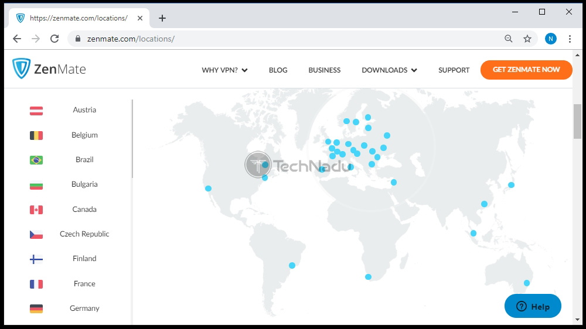Open Chrome three-dot menu

click(x=570, y=39)
